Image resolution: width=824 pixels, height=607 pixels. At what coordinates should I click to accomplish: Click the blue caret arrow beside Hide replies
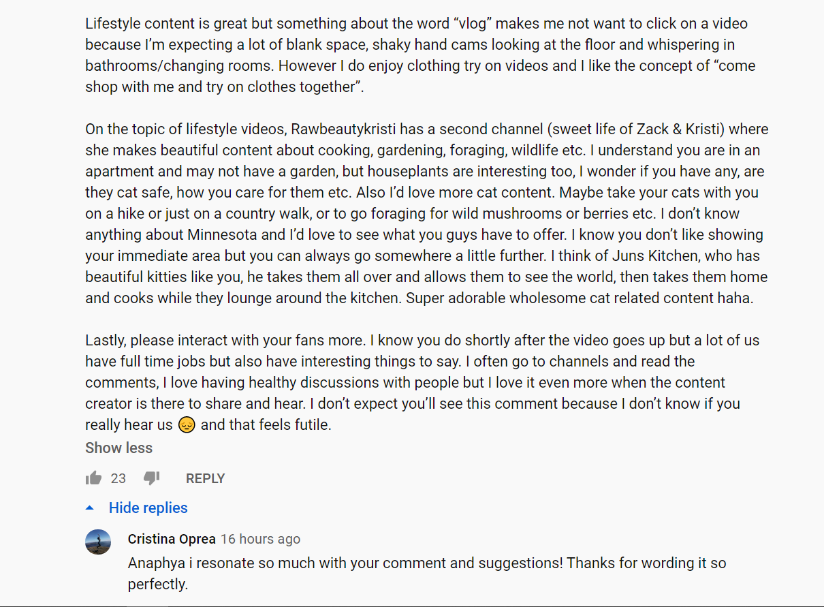[89, 508]
